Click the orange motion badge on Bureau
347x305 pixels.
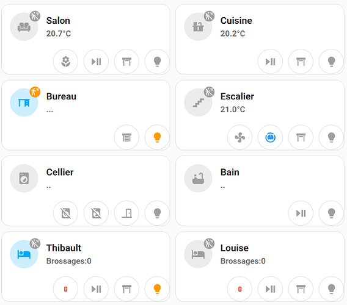(x=35, y=92)
